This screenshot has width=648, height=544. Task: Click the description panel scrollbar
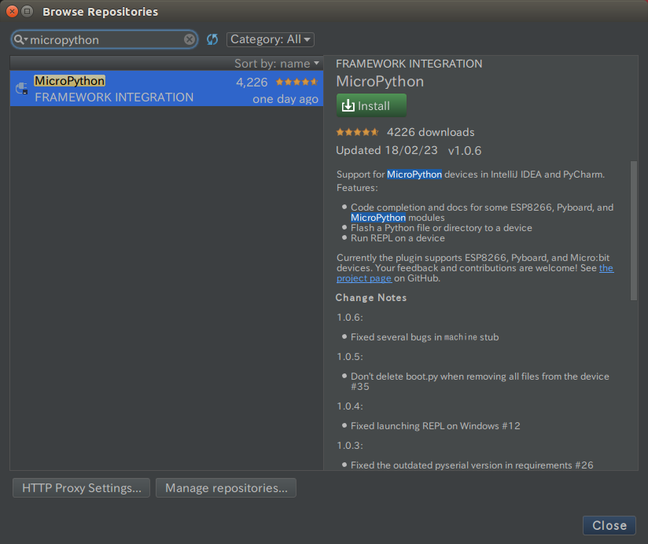click(x=634, y=230)
